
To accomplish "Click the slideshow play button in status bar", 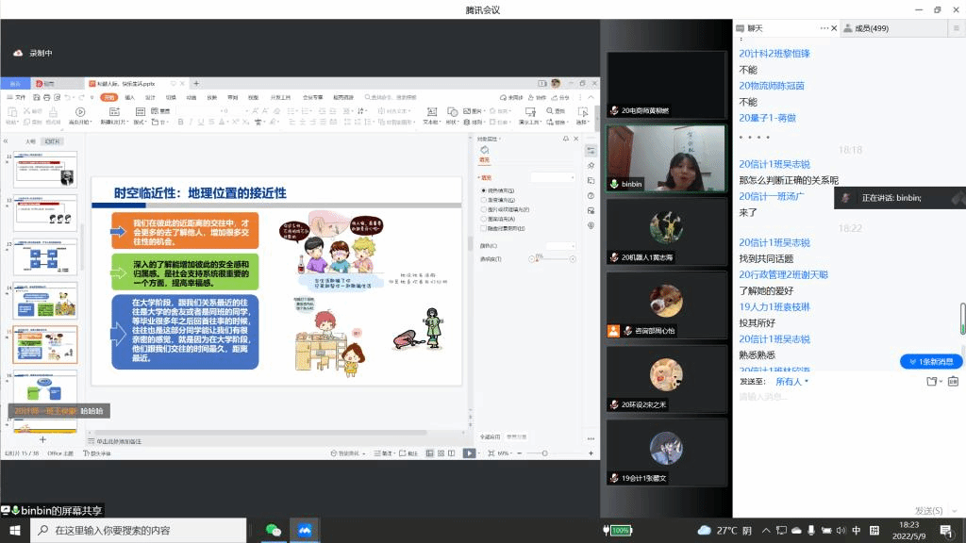I will pyautogui.click(x=470, y=453).
